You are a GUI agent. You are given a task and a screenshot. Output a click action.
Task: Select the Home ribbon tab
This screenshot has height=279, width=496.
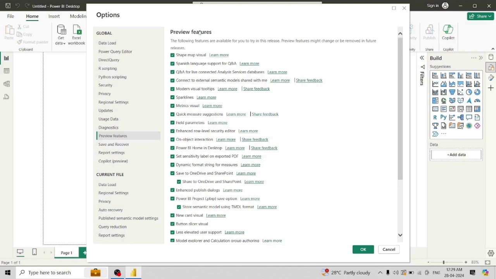32,16
